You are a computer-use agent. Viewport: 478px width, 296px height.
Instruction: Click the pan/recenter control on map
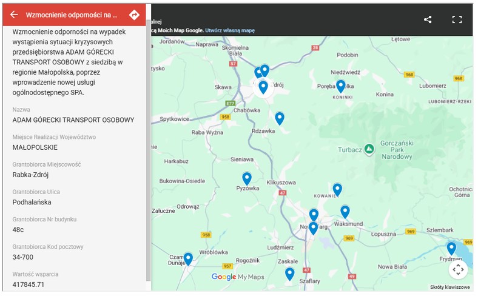pyautogui.click(x=458, y=269)
